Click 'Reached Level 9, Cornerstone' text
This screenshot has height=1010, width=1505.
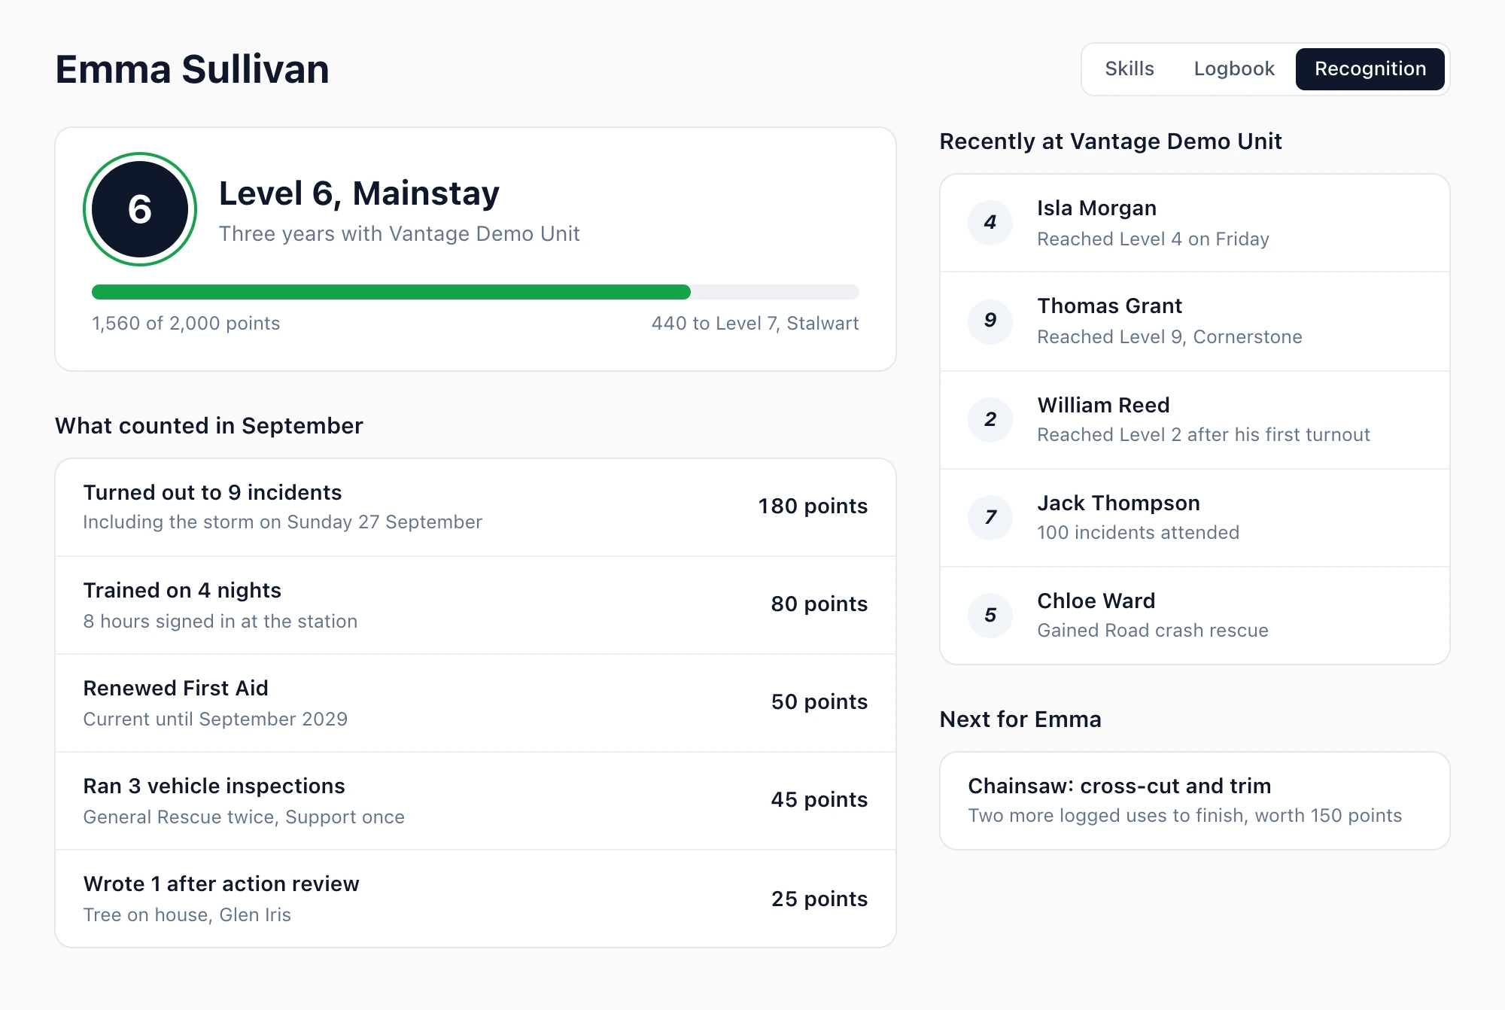point(1169,337)
